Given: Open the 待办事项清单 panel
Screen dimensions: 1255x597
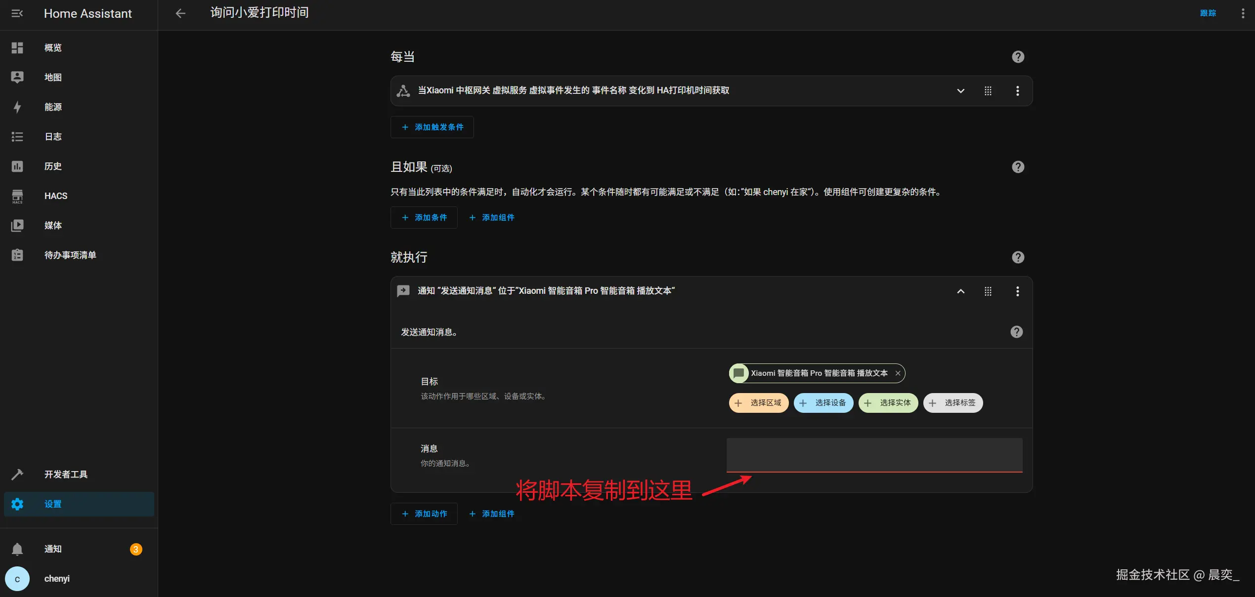Looking at the screenshot, I should point(70,255).
